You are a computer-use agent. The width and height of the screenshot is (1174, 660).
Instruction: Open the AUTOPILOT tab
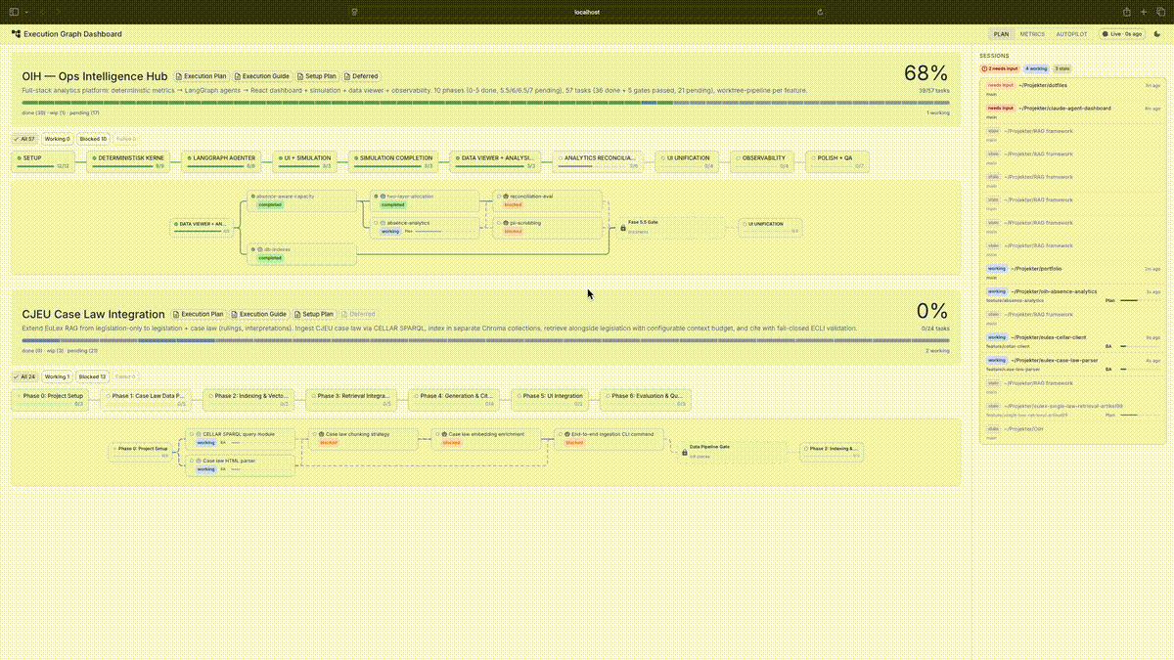(1070, 33)
